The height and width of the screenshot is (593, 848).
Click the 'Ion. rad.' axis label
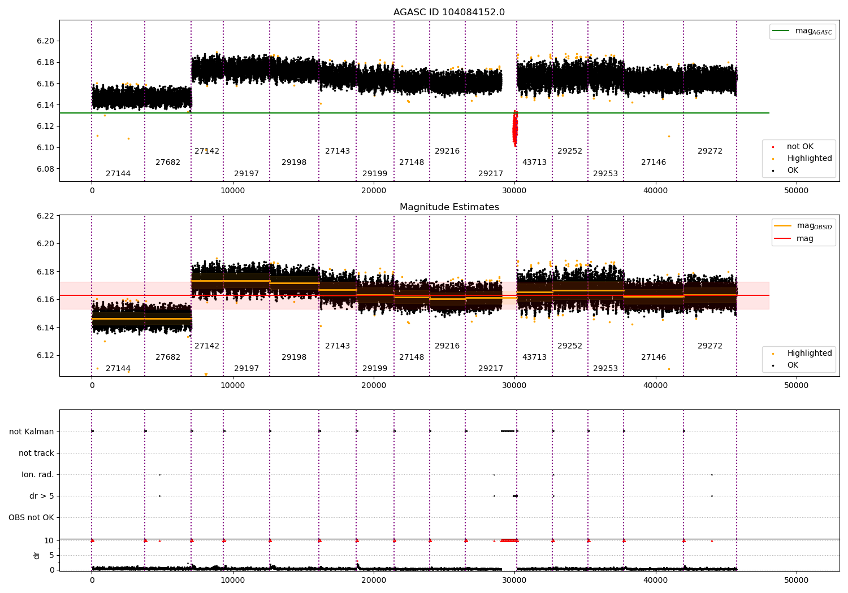click(38, 475)
